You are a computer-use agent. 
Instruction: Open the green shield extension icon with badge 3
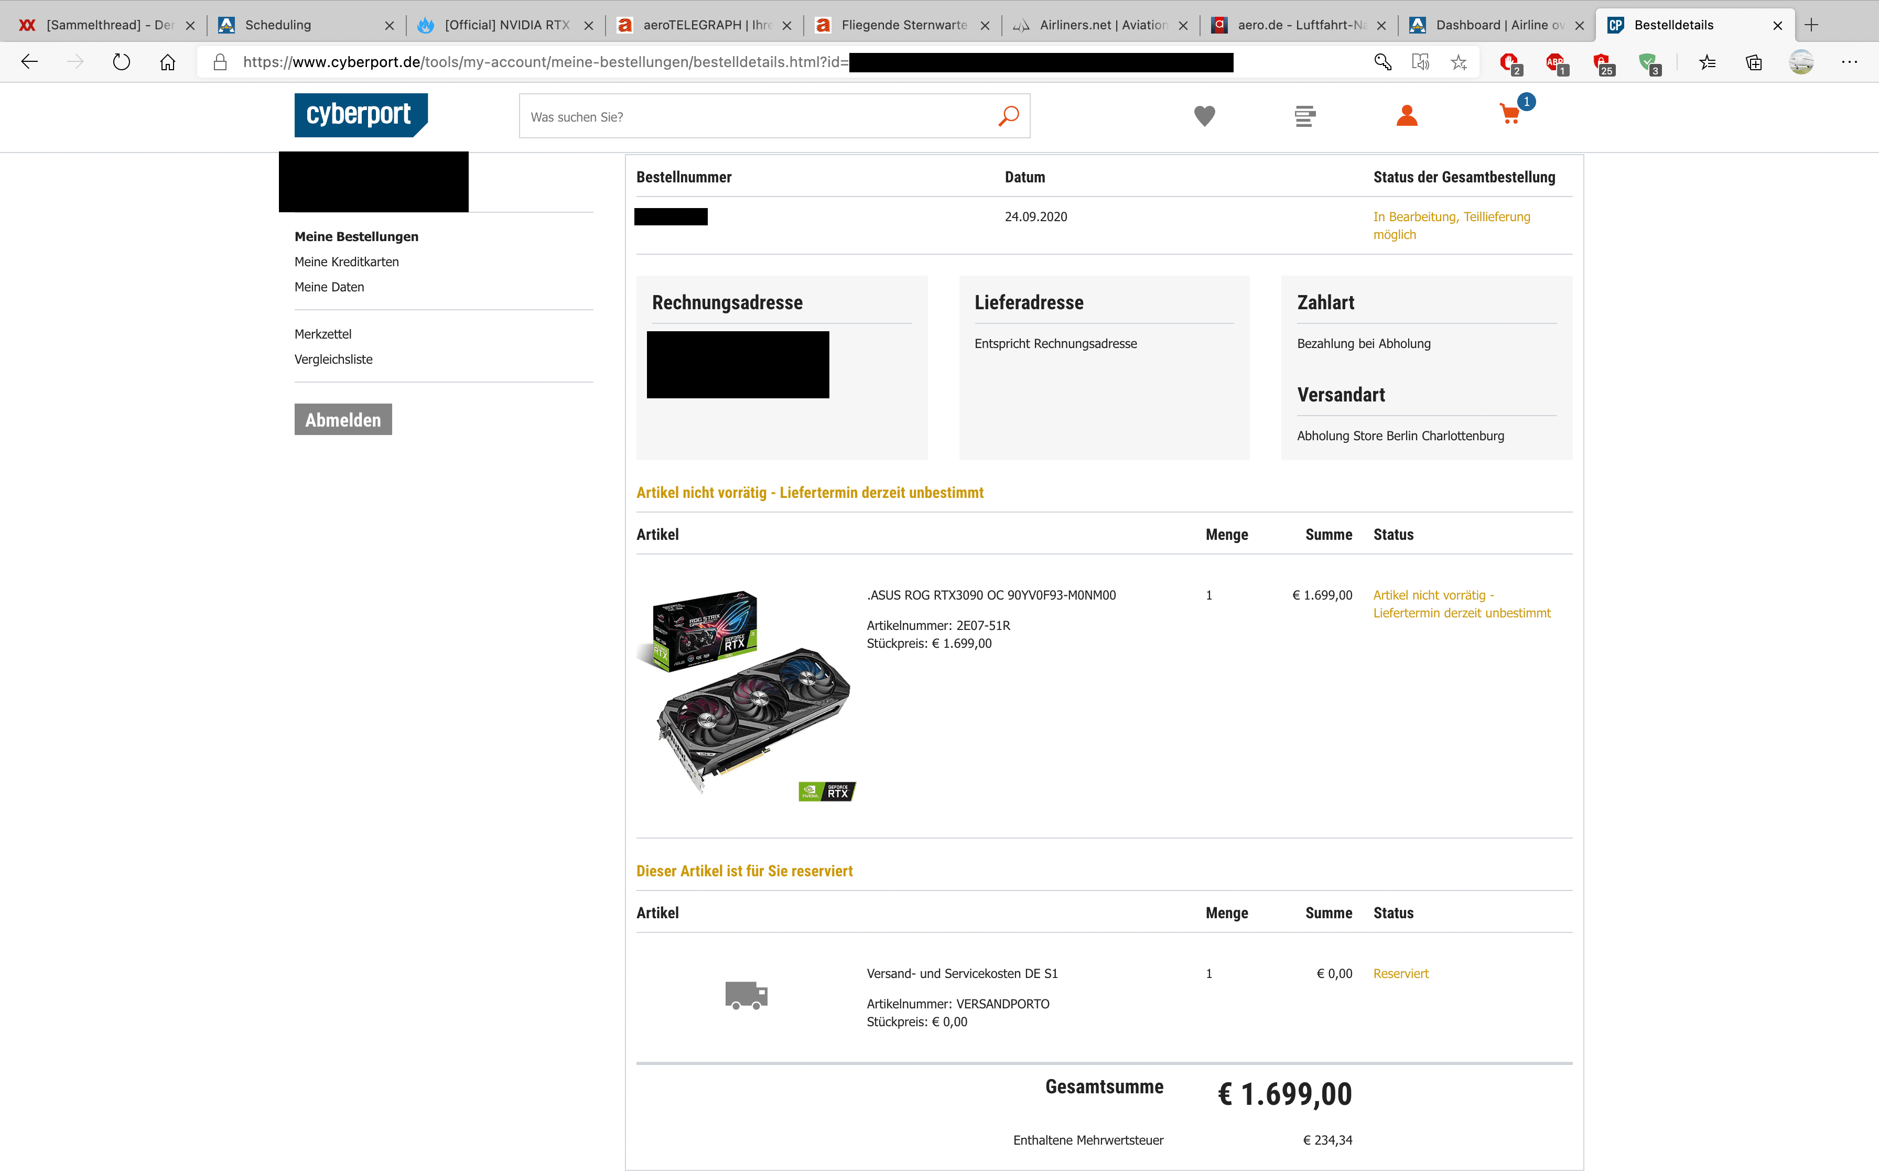click(x=1649, y=63)
